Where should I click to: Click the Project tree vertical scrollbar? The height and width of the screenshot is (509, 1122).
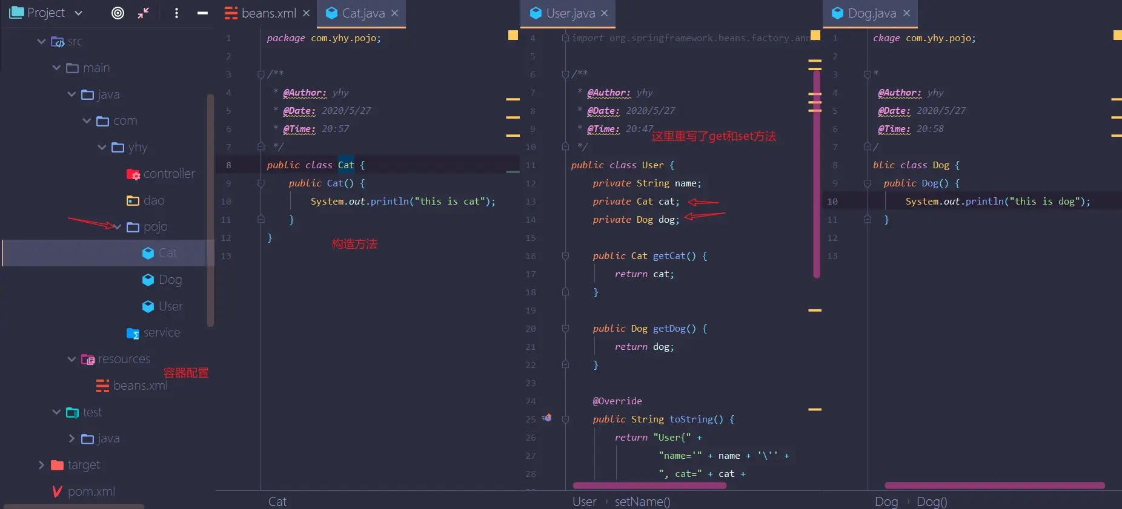[210, 210]
